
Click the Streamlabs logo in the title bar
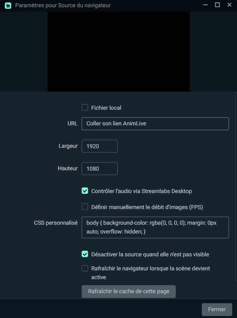(8, 6)
